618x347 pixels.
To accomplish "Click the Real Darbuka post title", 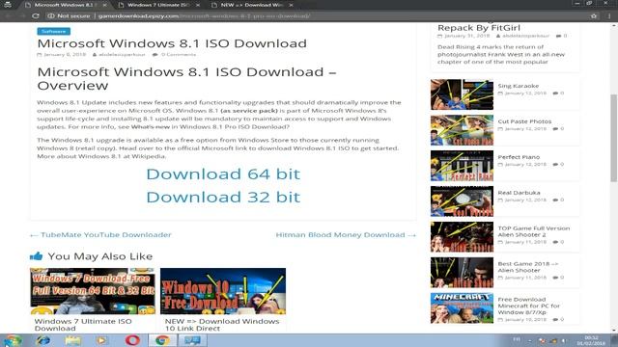I will 519,193.
